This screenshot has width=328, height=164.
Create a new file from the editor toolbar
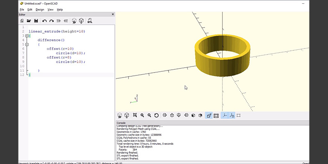(22, 21)
